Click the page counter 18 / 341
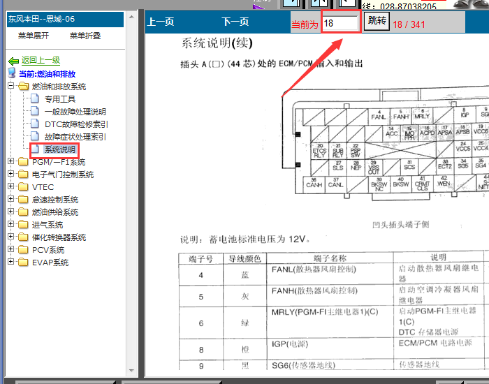 (x=409, y=24)
